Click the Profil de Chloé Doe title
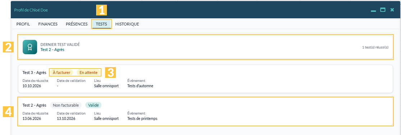 click(31, 10)
